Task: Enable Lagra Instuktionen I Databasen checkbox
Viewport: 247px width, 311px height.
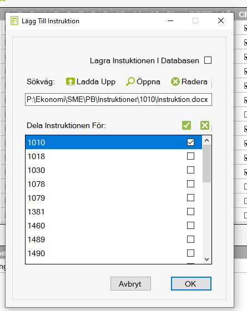Action: pyautogui.click(x=208, y=60)
